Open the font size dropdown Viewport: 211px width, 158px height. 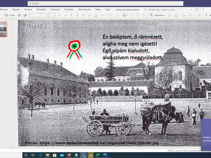52,15
